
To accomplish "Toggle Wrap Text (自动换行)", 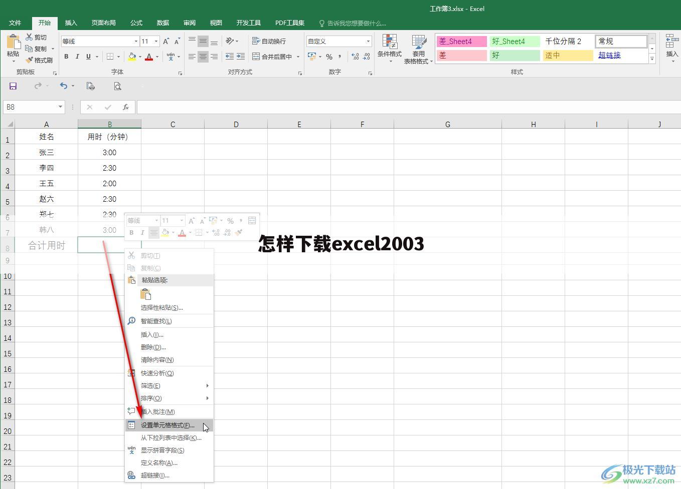I will pyautogui.click(x=269, y=41).
